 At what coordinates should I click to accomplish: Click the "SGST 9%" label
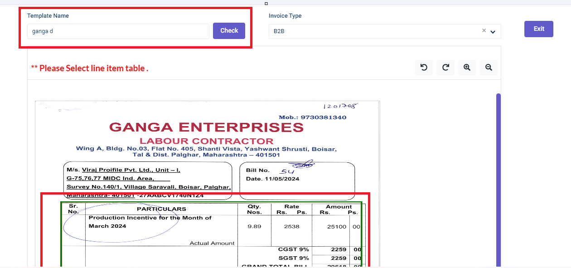click(294, 258)
